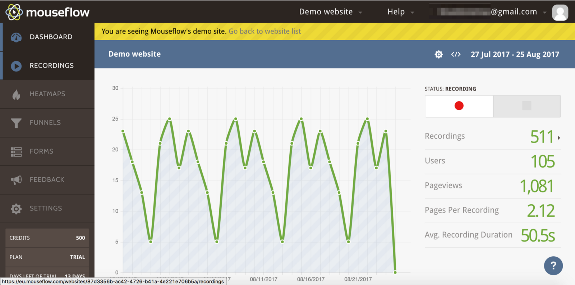Click the Recordings count 511
Image resolution: width=575 pixels, height=285 pixels.
[x=542, y=137]
